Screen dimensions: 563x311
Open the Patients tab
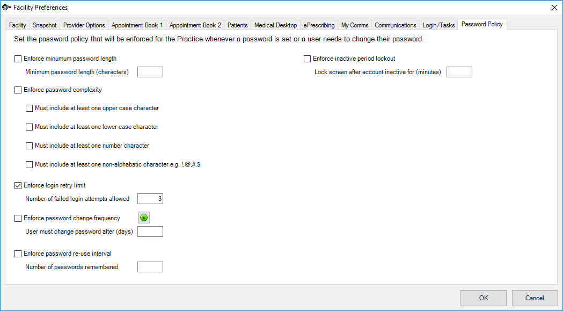[237, 25]
